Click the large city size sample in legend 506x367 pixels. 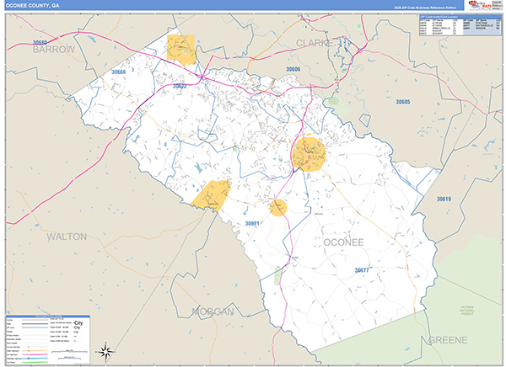(82, 323)
